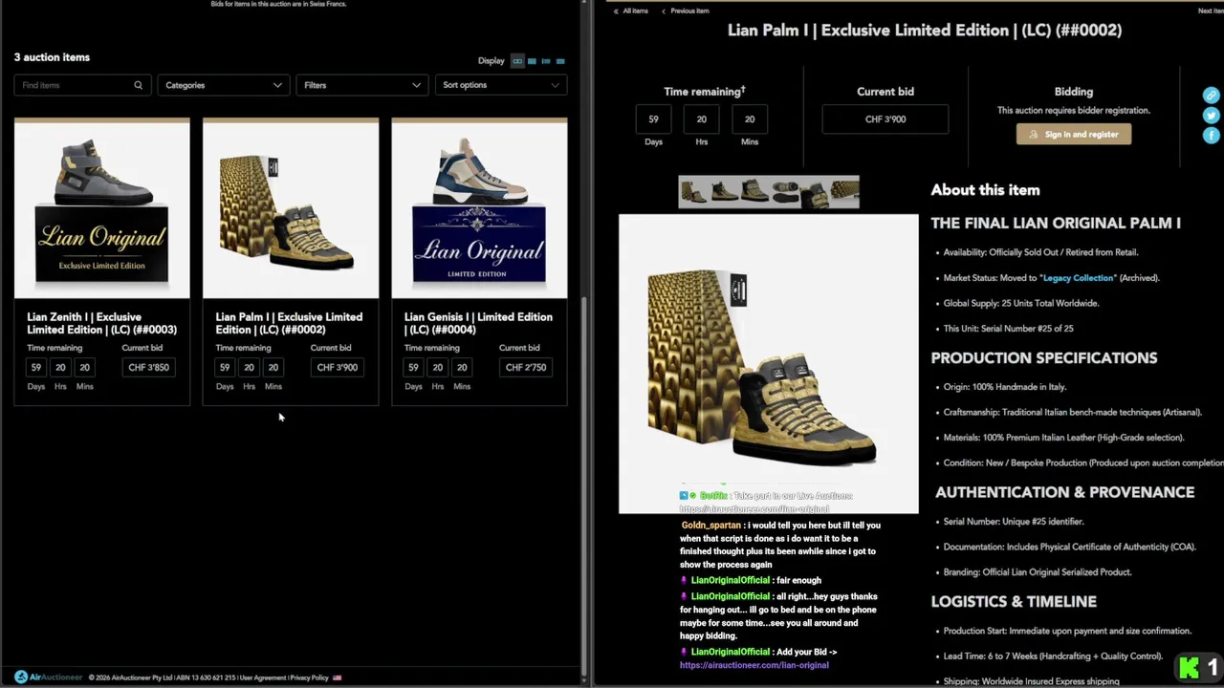The image size is (1224, 688).
Task: Go to Previous item
Action: (685, 11)
